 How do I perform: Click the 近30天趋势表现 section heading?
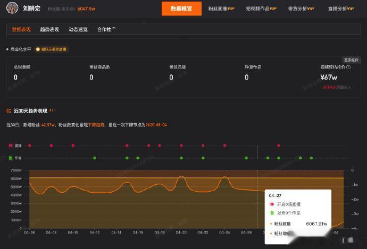click(30, 111)
